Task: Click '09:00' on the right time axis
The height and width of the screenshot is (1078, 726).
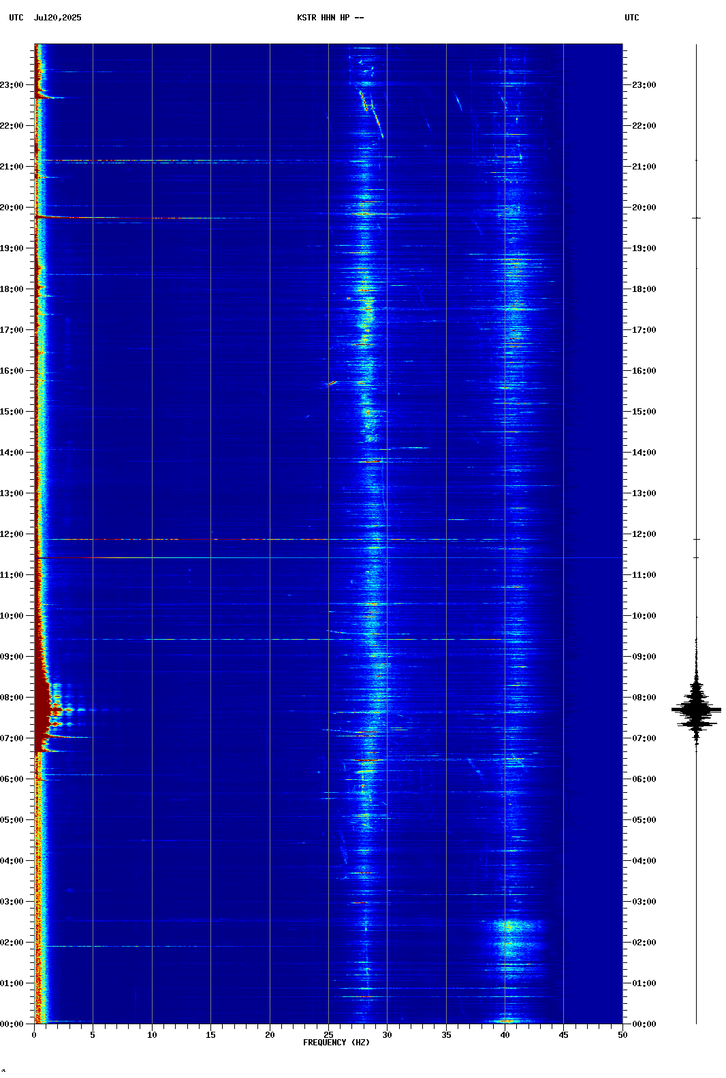Action: pos(644,657)
